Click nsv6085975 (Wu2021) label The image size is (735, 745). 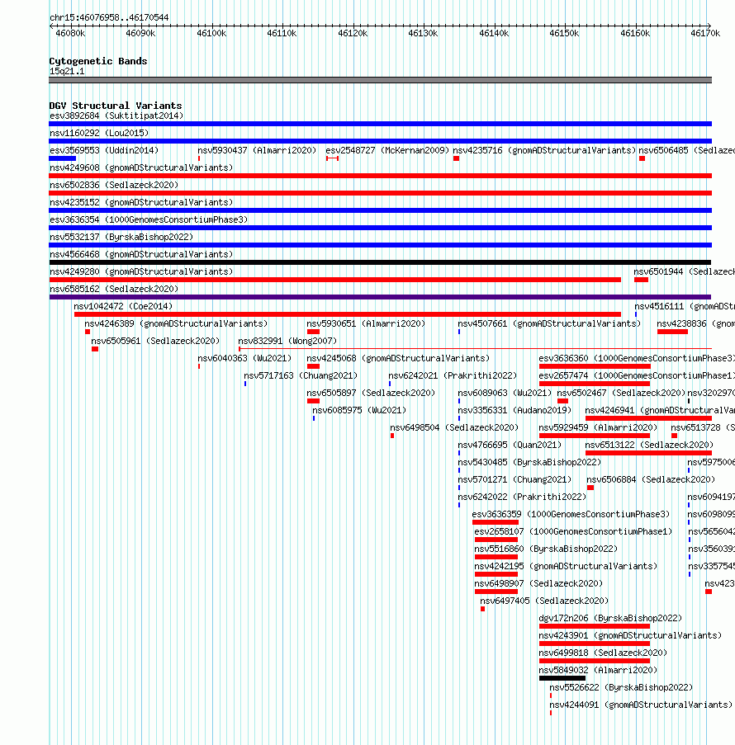pyautogui.click(x=359, y=411)
